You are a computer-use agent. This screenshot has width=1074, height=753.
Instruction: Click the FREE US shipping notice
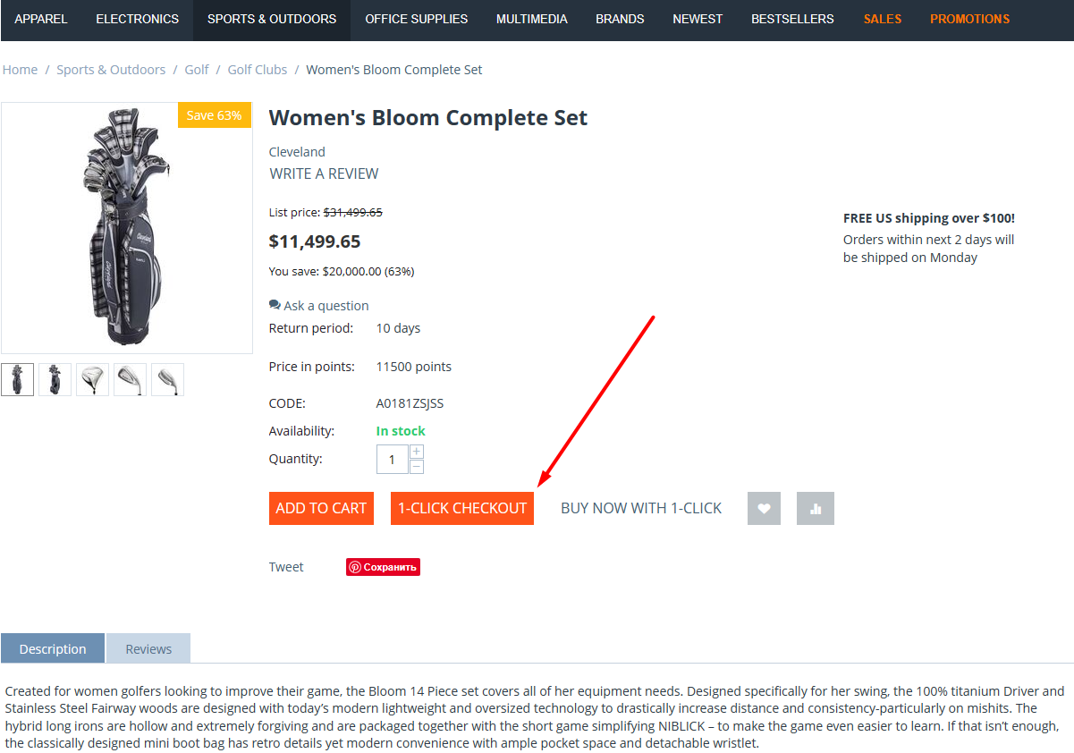929,218
